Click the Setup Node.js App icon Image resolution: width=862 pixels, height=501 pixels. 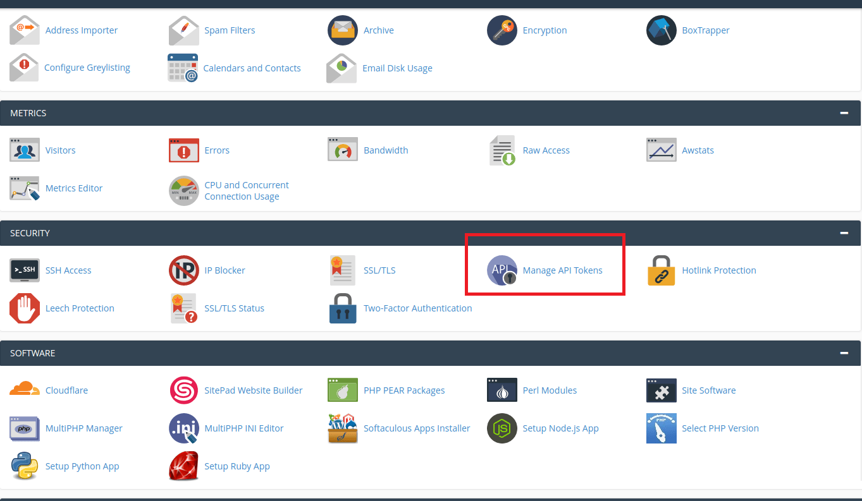coord(502,428)
